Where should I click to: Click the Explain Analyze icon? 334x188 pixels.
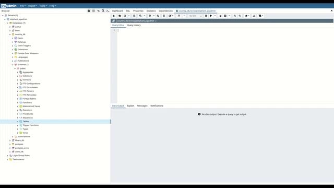(225, 16)
